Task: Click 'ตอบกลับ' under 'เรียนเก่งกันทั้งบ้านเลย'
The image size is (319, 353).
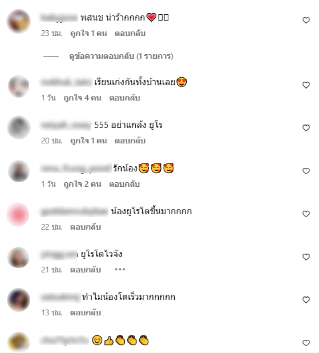Action: 124,98
